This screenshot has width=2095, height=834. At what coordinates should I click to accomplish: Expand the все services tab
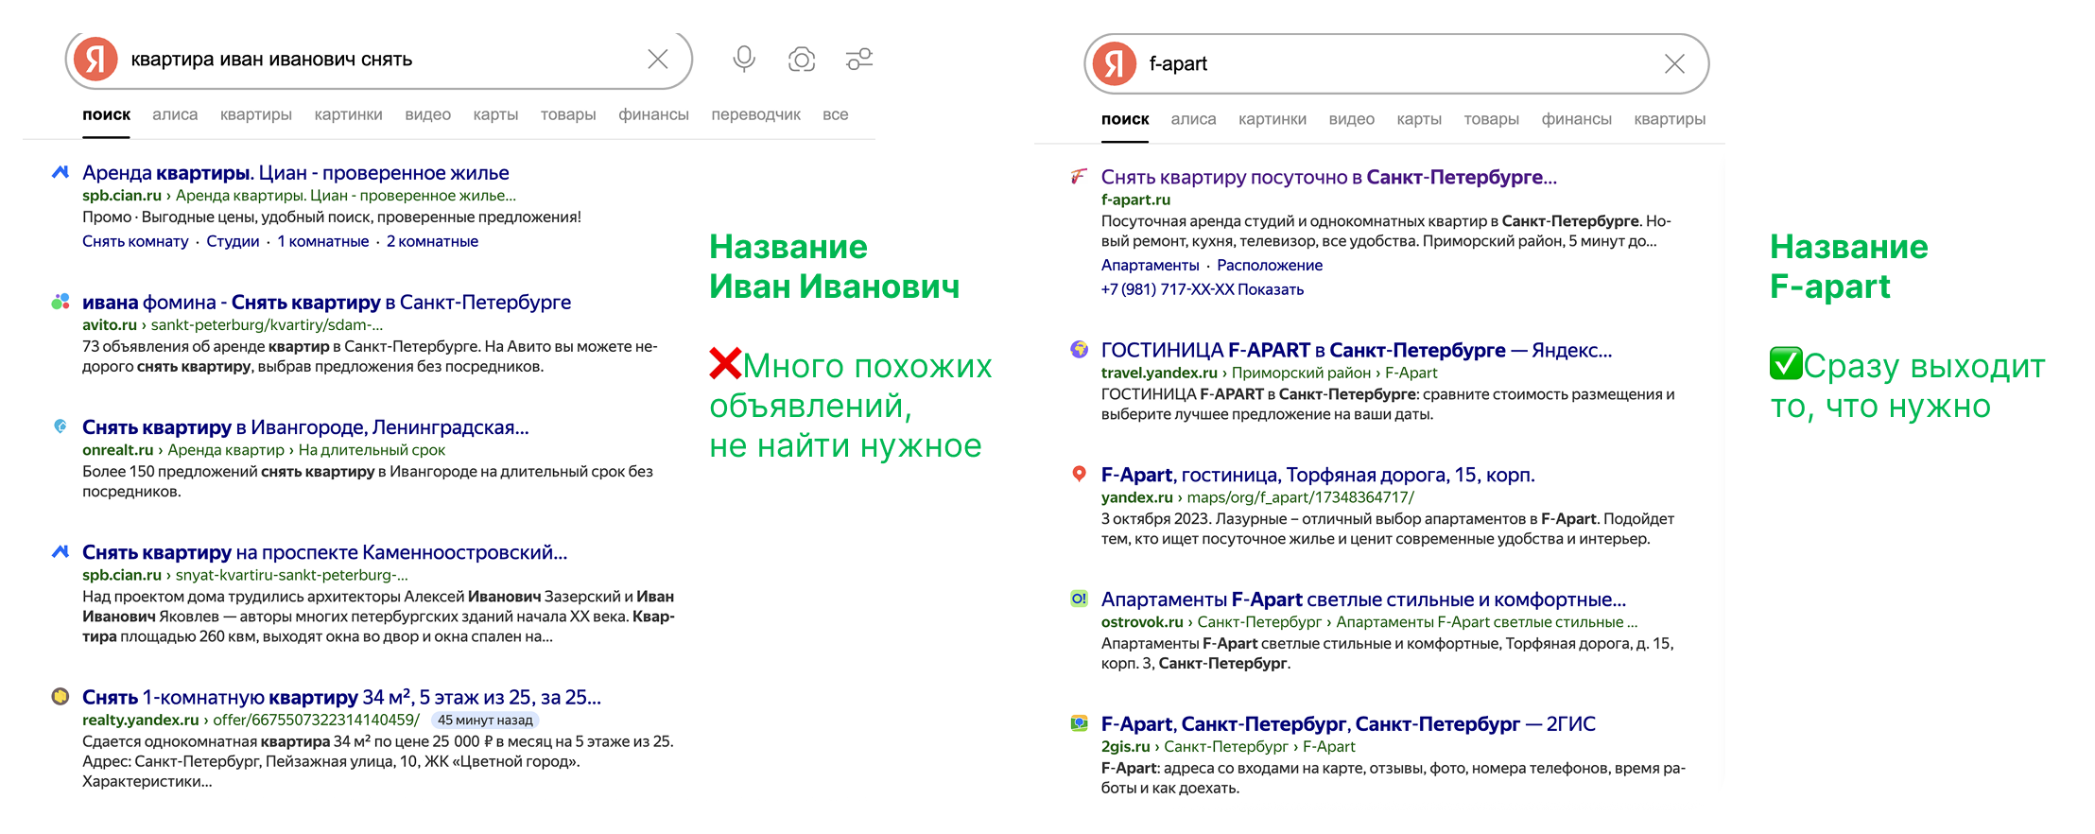835,114
